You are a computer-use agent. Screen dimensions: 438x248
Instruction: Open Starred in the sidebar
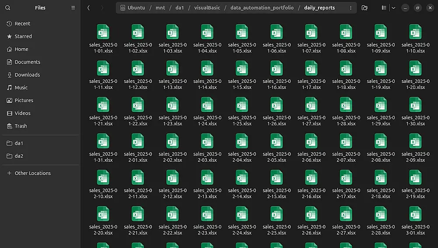coord(40,36)
